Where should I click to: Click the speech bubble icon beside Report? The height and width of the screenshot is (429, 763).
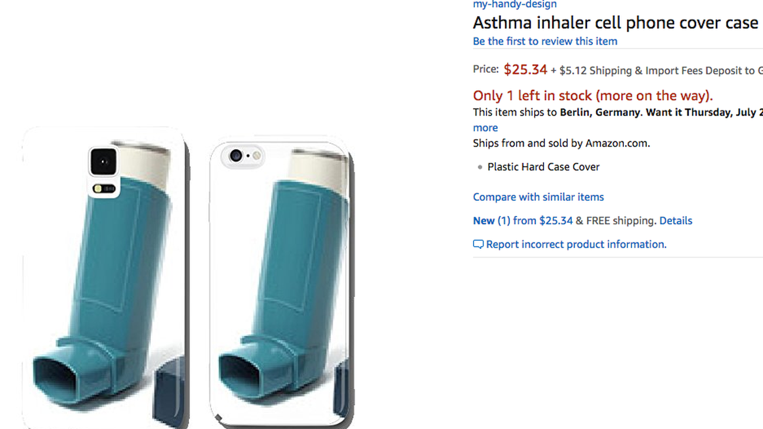coord(478,244)
